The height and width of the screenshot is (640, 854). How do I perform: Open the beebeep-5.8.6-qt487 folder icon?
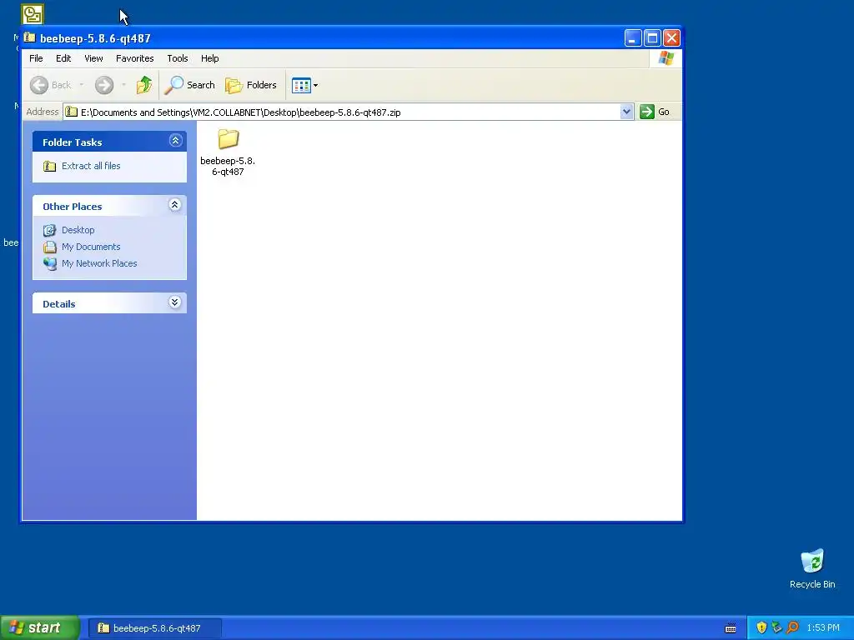coord(229,139)
